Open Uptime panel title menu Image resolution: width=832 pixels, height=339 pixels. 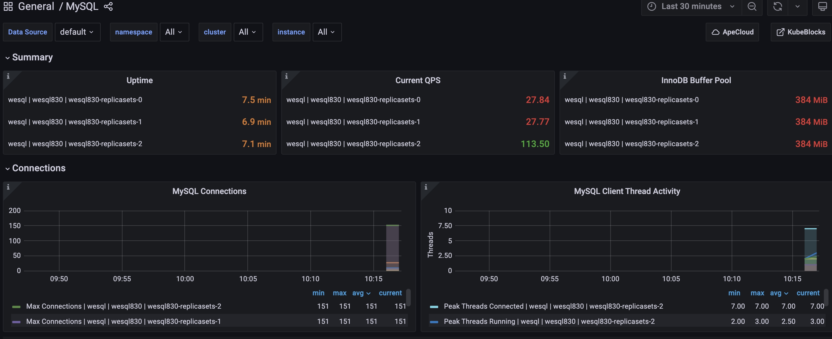pyautogui.click(x=139, y=81)
